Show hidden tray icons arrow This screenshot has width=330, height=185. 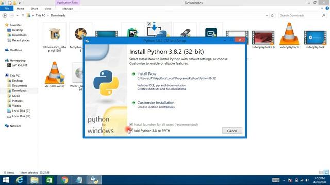[x=284, y=180]
